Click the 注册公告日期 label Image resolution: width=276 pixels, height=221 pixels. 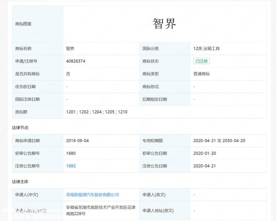click(155, 166)
